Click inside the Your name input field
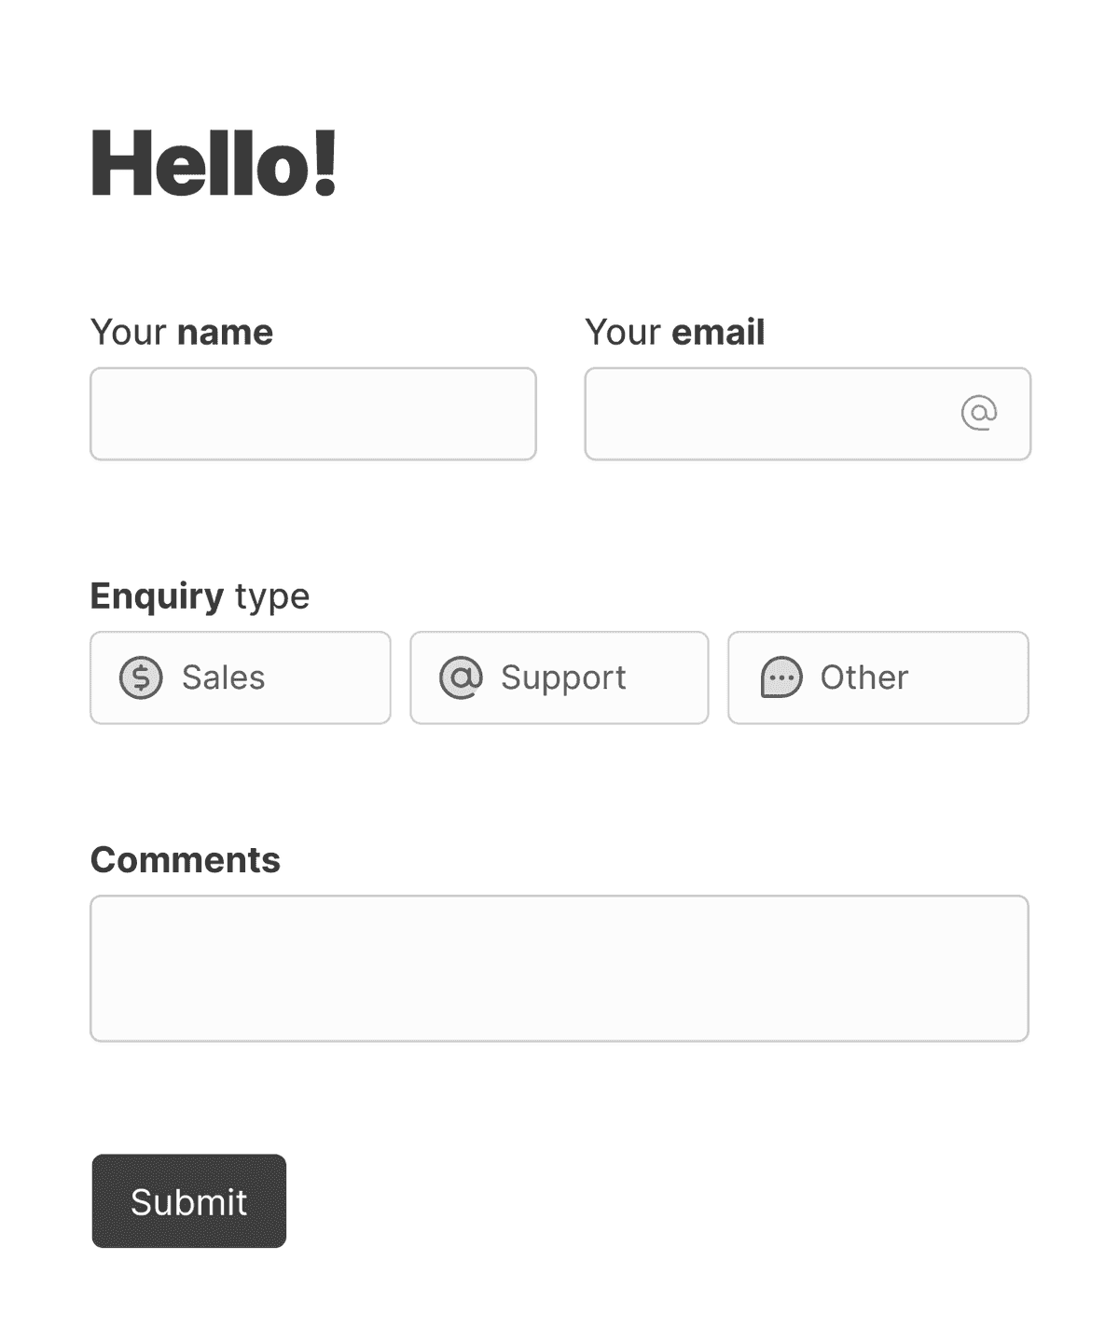This screenshot has width=1119, height=1342. (312, 413)
